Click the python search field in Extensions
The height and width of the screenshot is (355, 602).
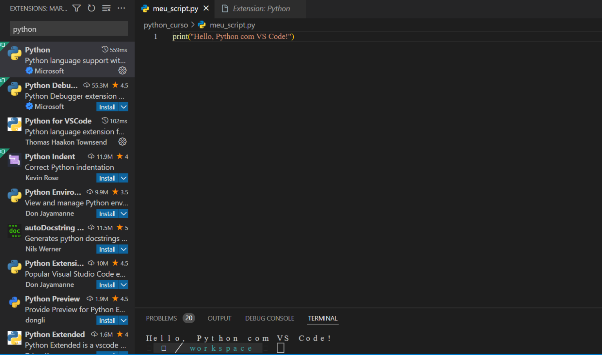(69, 29)
